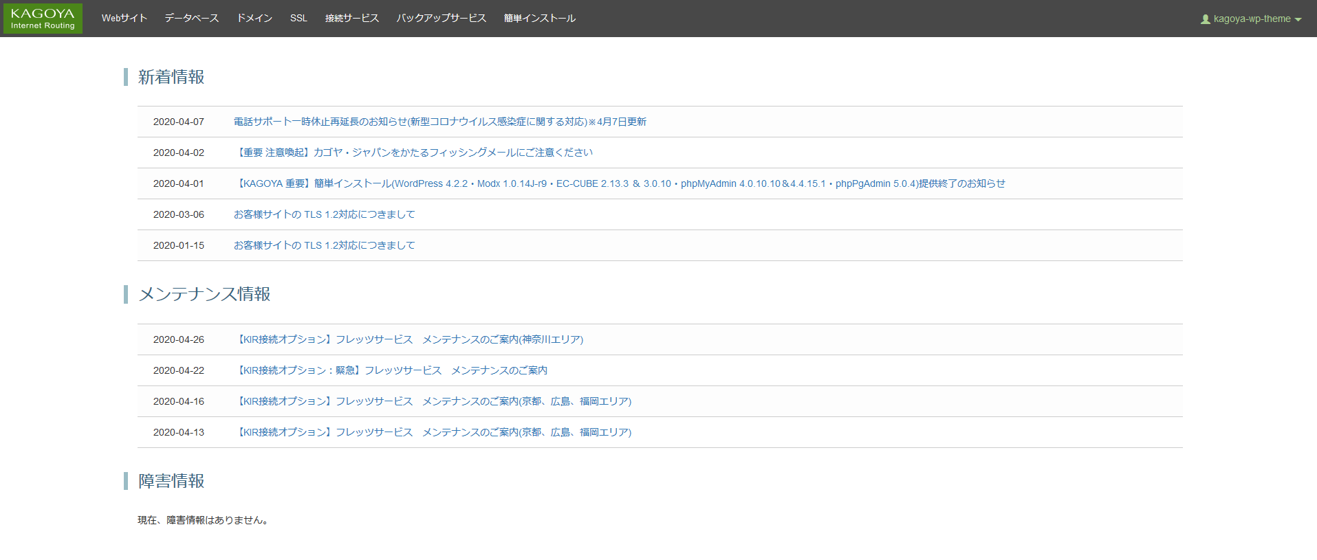Click the user profile icon
1317x560 pixels.
point(1205,19)
